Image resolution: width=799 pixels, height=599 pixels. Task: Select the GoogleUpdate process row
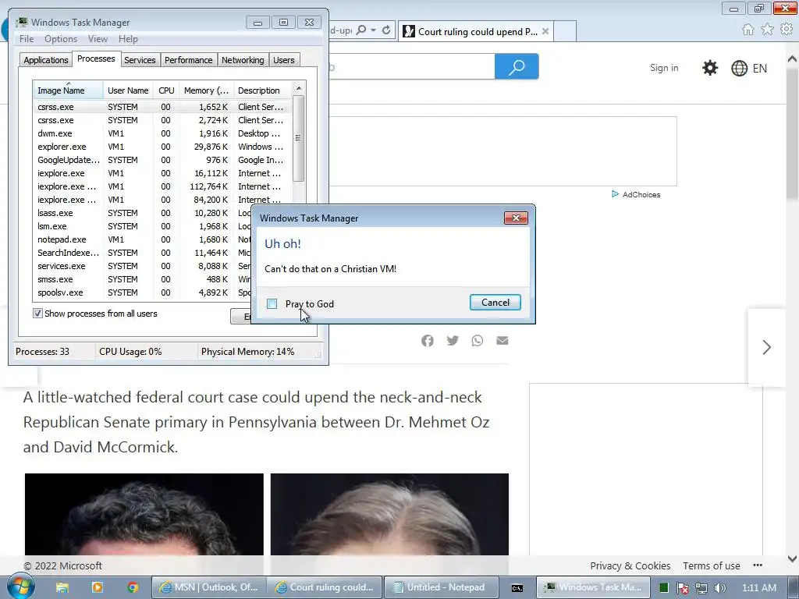[162, 160]
